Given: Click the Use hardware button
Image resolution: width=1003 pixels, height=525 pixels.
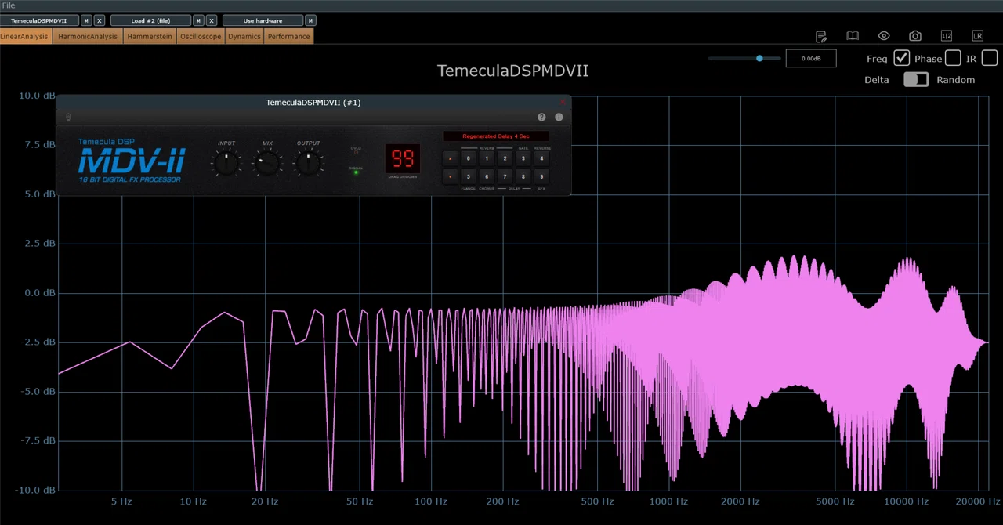Looking at the screenshot, I should [263, 20].
